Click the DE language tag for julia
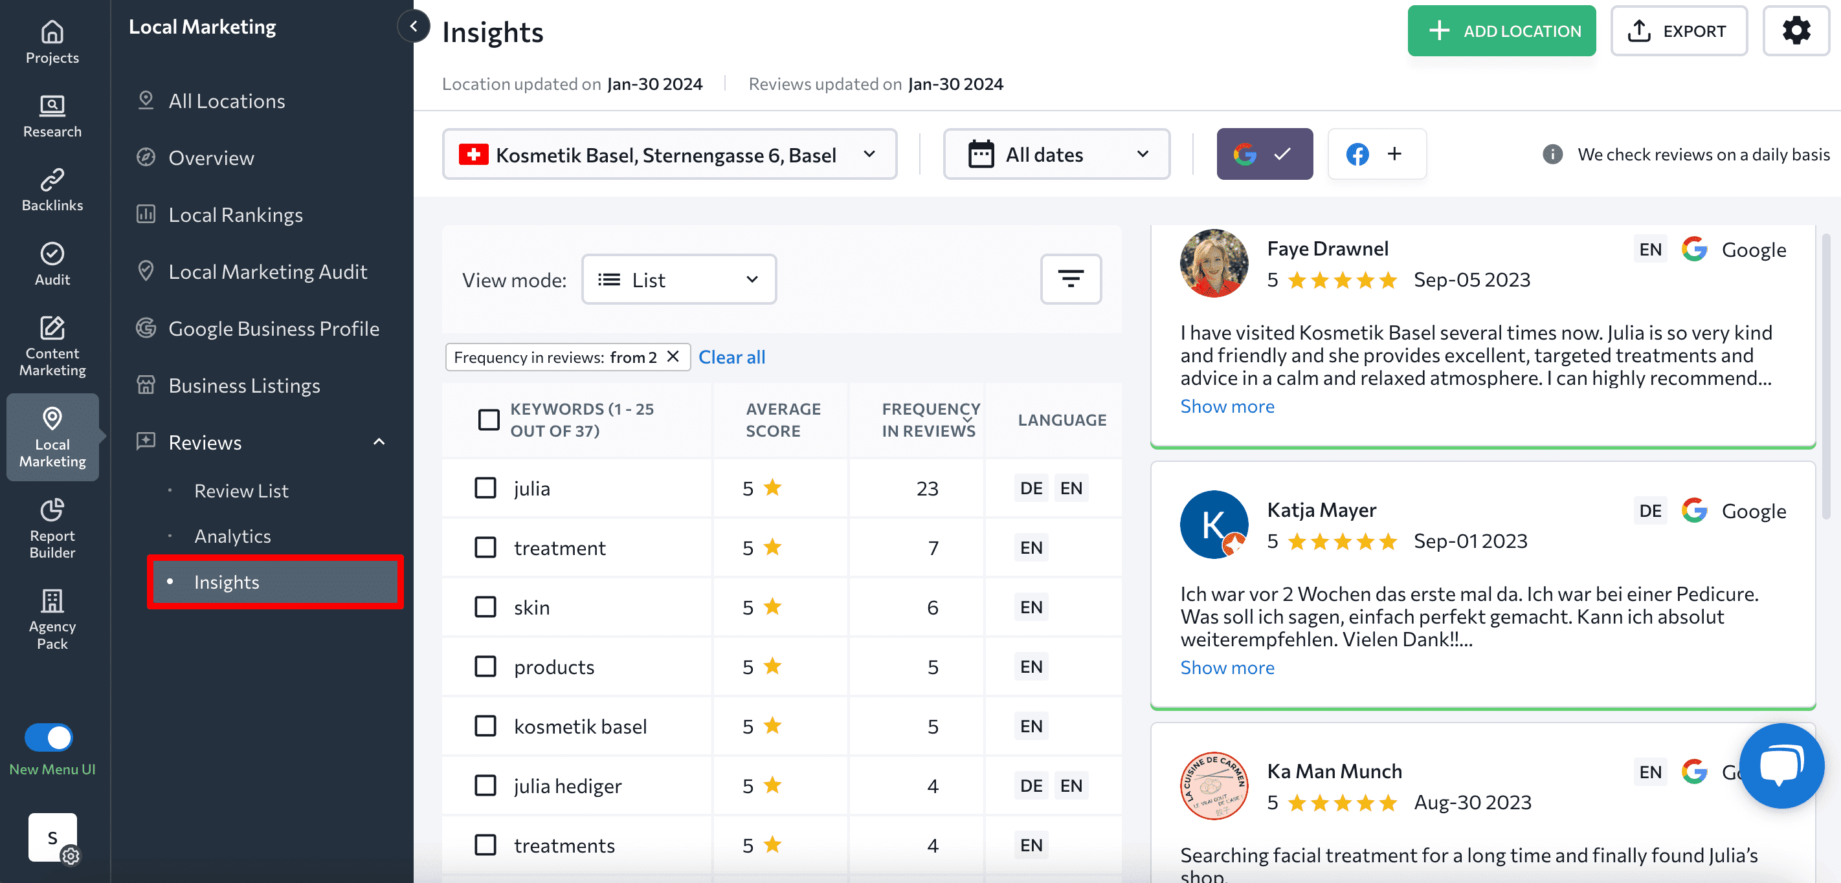Image resolution: width=1841 pixels, height=883 pixels. click(x=1031, y=488)
